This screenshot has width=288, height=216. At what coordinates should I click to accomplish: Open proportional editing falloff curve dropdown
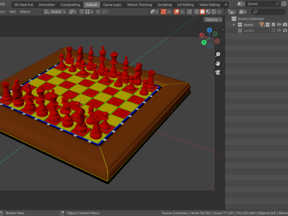pyautogui.click(x=105, y=12)
